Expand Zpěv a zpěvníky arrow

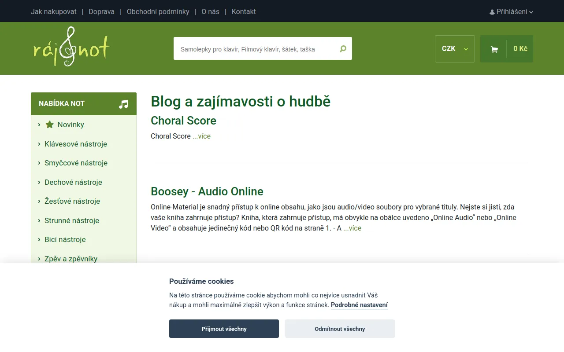point(39,259)
